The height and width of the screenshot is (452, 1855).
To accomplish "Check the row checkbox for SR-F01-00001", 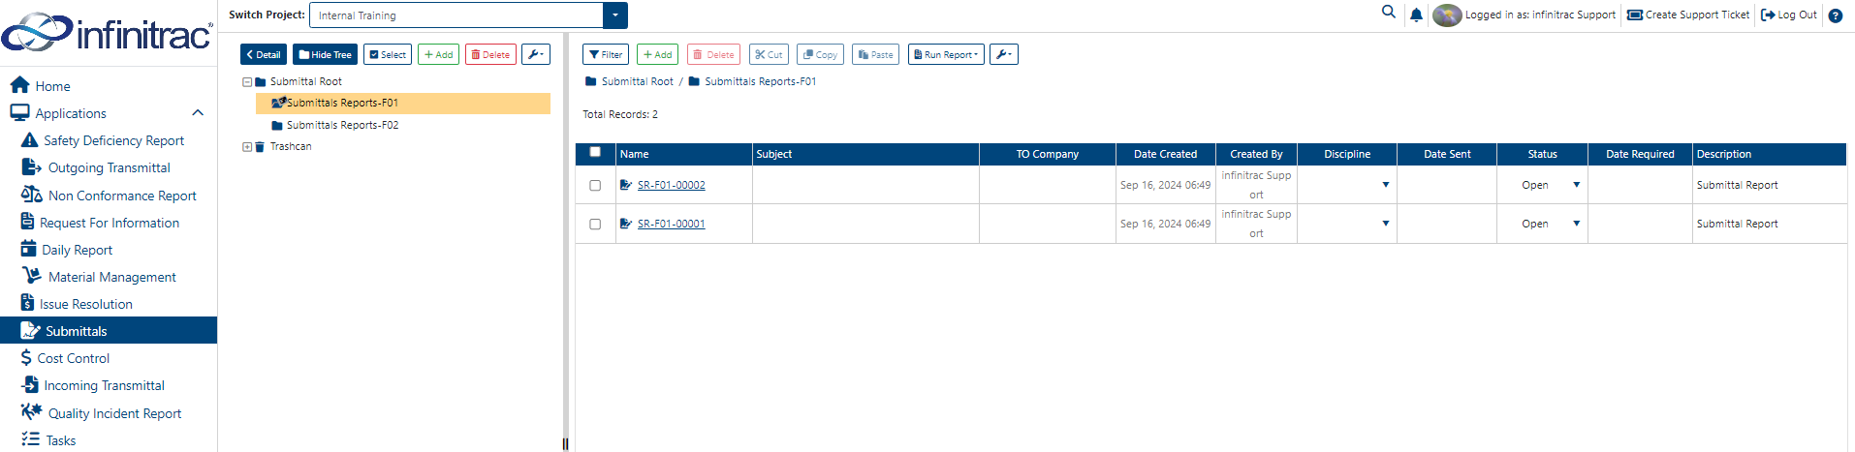I will 595,224.
